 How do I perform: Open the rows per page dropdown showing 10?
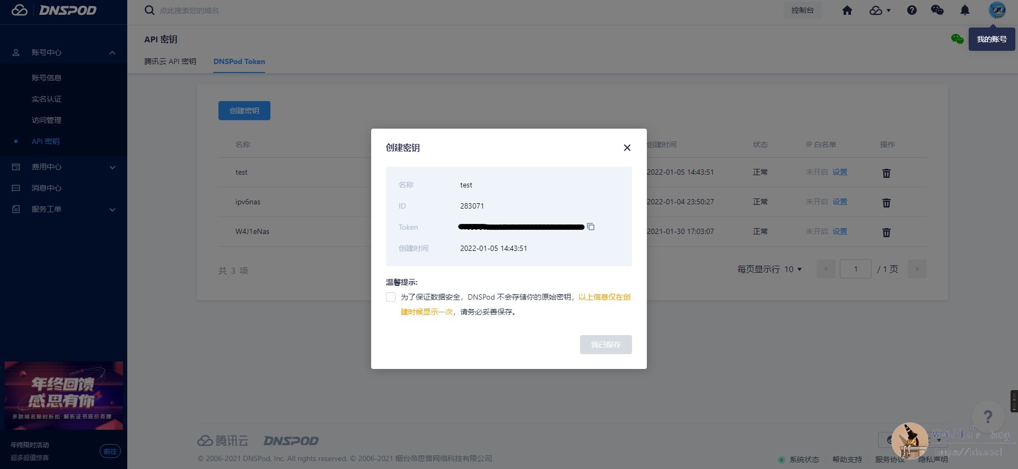[793, 269]
